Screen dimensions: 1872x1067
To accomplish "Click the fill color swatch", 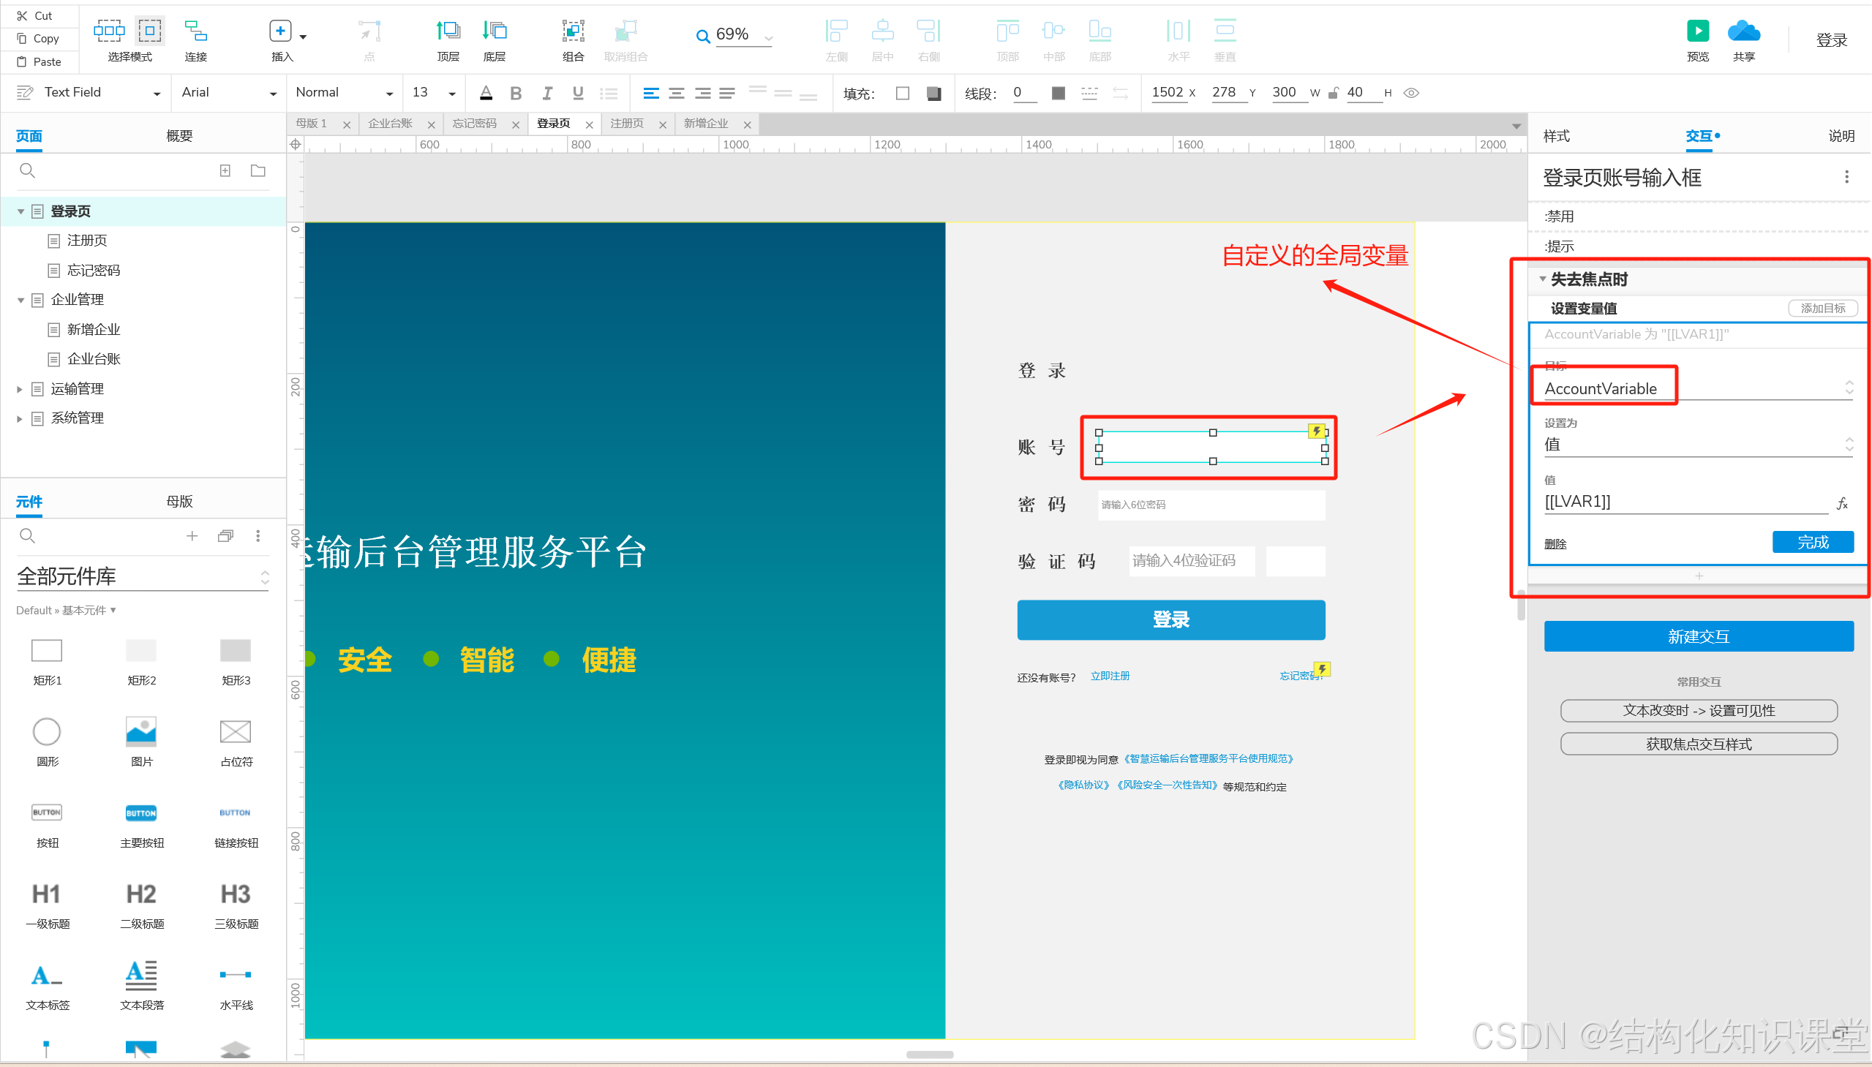I will (x=902, y=93).
